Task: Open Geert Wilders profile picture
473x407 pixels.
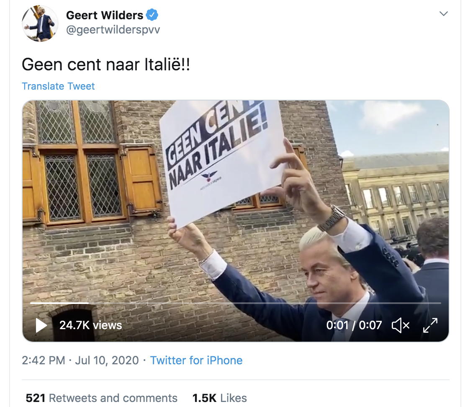Action: pos(40,23)
